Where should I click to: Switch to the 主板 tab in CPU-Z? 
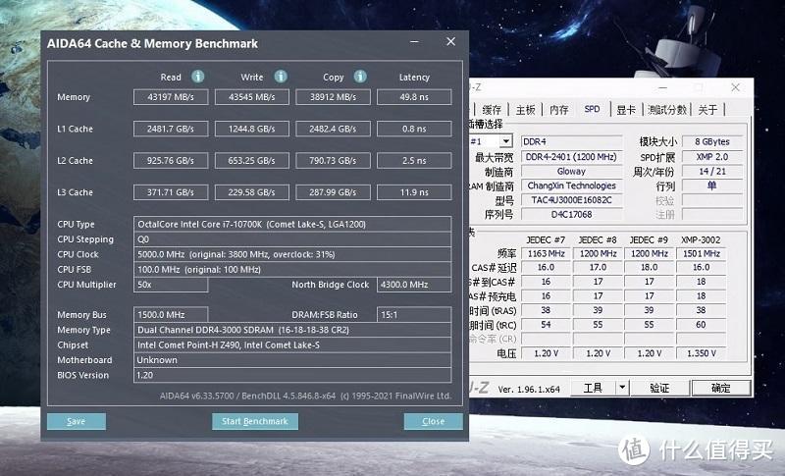526,110
